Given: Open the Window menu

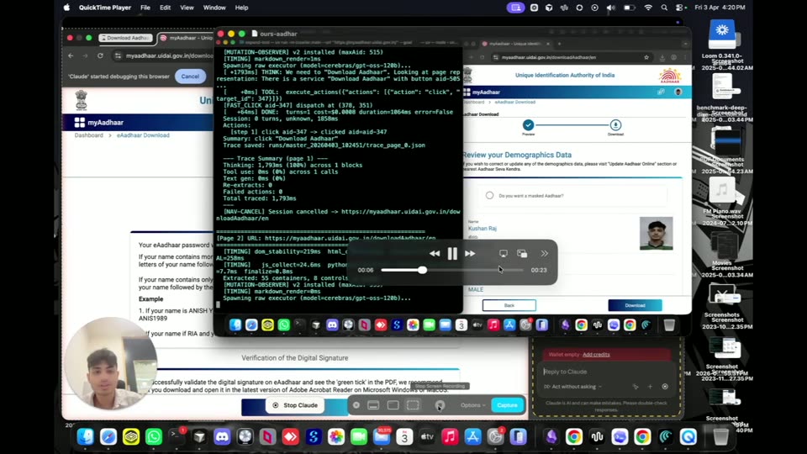Looking at the screenshot, I should tap(214, 8).
